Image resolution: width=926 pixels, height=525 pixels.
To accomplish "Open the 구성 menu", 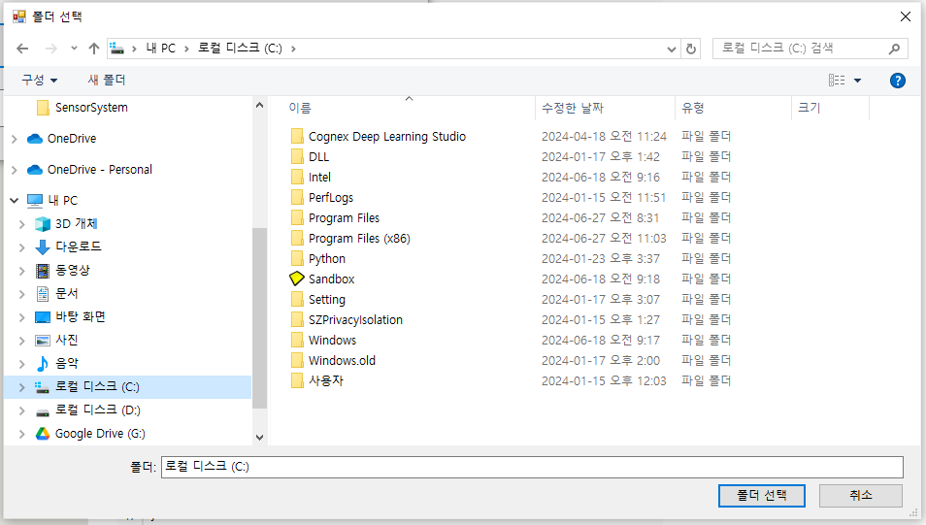I will [x=40, y=80].
